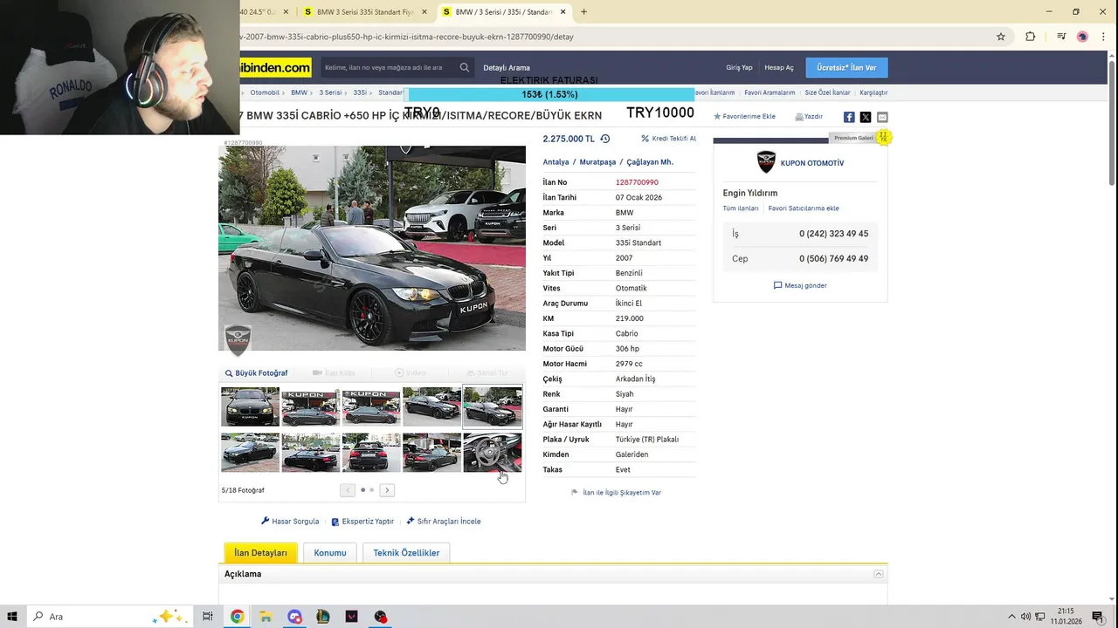Open the Valorant icon on taskbar

[352, 617]
